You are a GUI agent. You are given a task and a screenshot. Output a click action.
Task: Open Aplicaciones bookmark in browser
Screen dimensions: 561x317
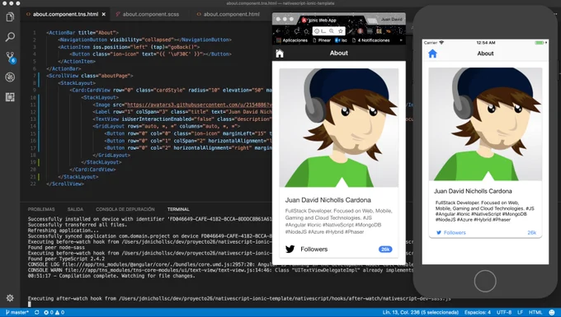pos(292,40)
